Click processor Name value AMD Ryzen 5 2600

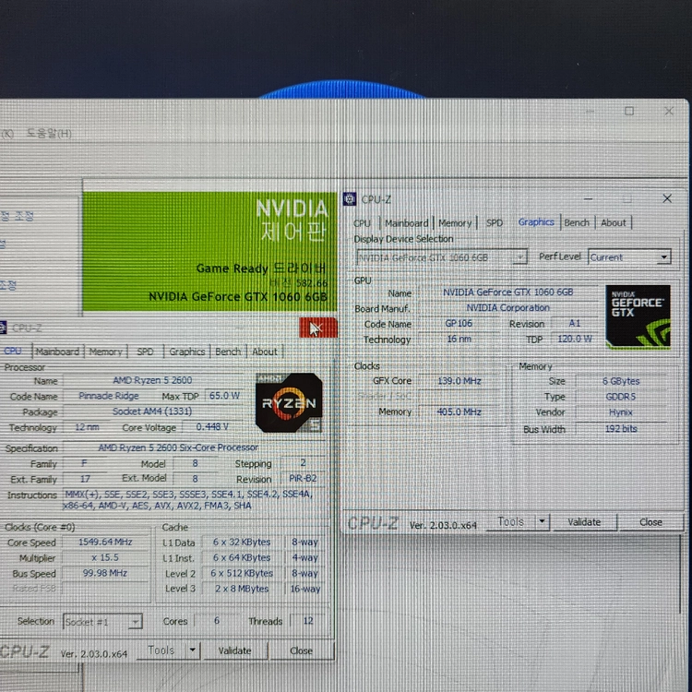[152, 380]
